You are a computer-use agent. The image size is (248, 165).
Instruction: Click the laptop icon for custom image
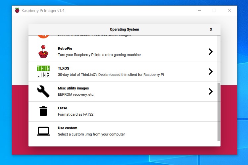coord(43,131)
